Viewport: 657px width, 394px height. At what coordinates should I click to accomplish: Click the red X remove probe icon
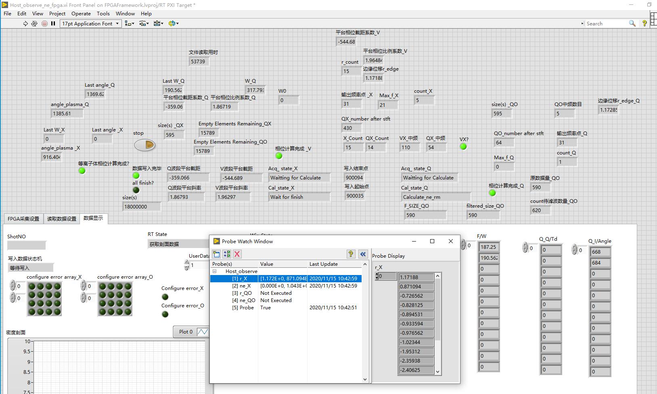(237, 254)
